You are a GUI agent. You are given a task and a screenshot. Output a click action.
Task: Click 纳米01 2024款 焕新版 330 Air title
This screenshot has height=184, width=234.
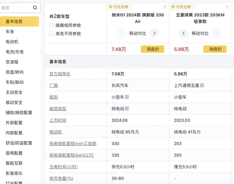click(137, 18)
